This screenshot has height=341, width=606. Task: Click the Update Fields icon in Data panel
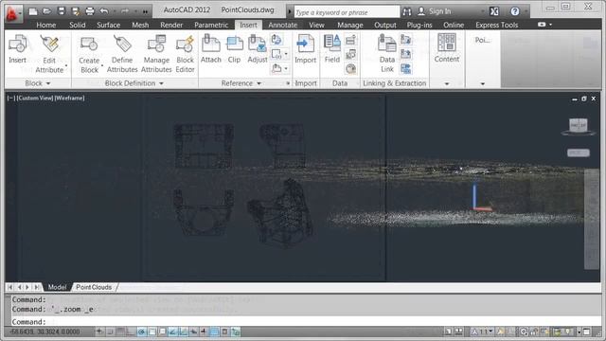coord(350,40)
